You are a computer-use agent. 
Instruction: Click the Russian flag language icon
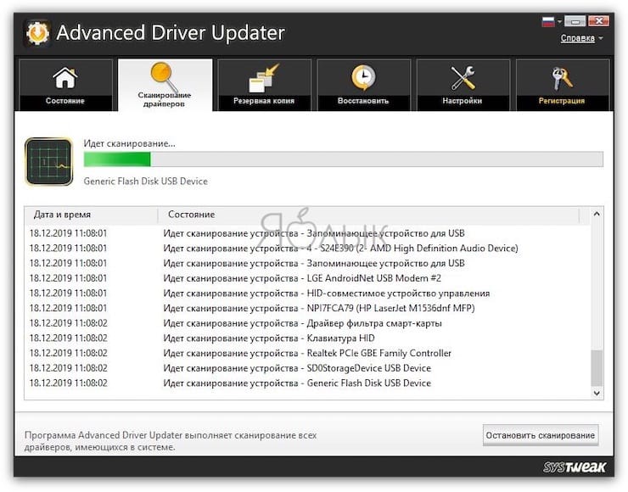coord(548,21)
